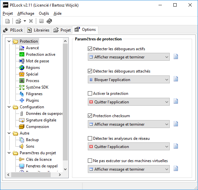Click the Signature digitale certificate icon
This screenshot has height=190, width=198.
coord(22,120)
